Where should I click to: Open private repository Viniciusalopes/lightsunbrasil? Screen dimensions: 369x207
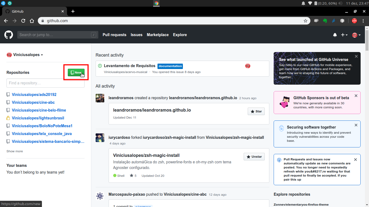[x=38, y=118]
